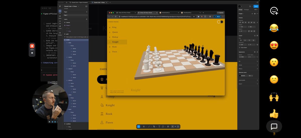Select the 'gold' layer
This screenshot has height=138, width=301.
[x=76, y=34]
